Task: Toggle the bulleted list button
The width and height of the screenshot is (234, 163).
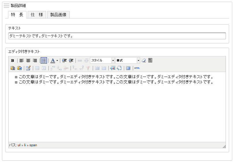Action: click(44, 60)
